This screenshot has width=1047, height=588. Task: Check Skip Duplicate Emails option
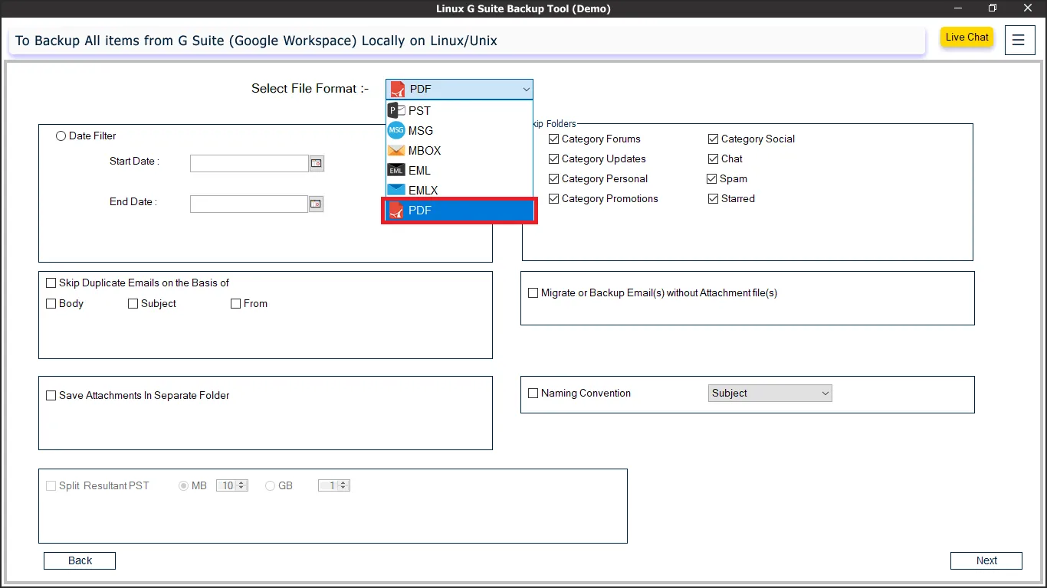point(51,283)
